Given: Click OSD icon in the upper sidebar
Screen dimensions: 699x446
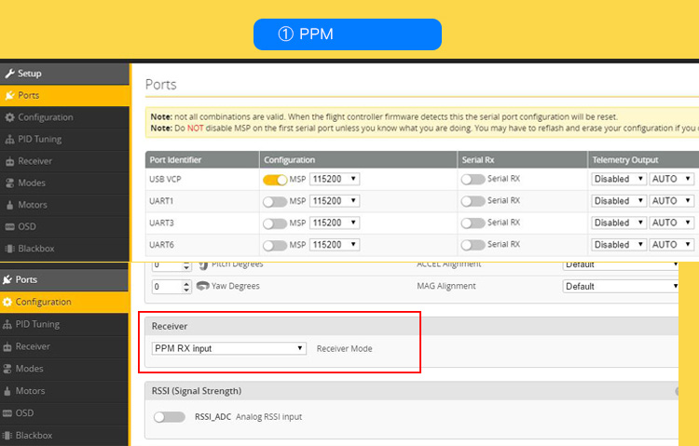Looking at the screenshot, I should tap(9, 227).
